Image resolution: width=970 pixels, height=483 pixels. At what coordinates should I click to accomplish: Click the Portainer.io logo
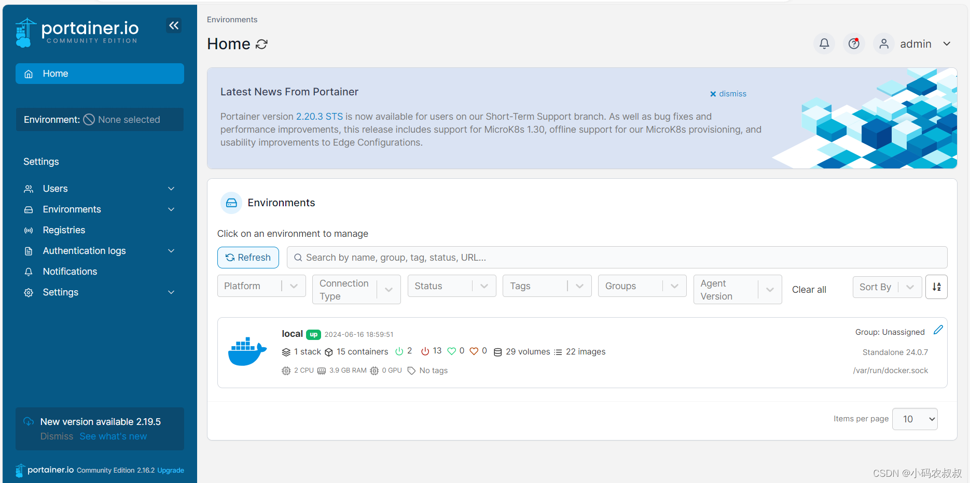(x=77, y=33)
